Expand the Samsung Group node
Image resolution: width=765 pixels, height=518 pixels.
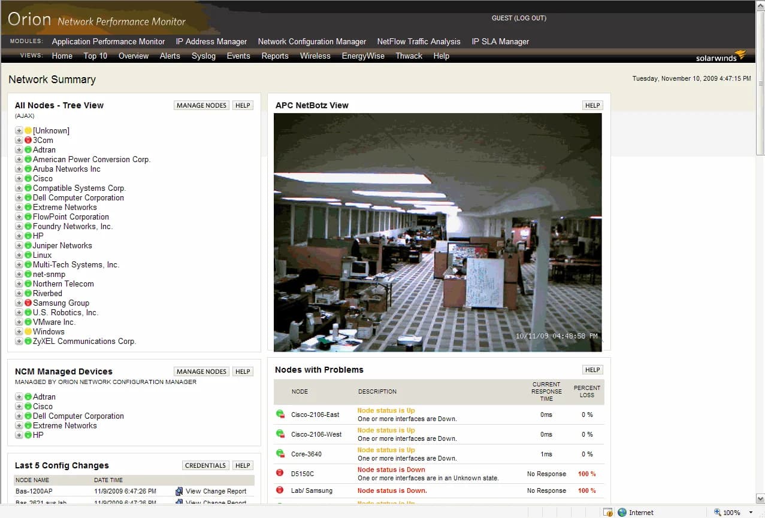pyautogui.click(x=19, y=303)
